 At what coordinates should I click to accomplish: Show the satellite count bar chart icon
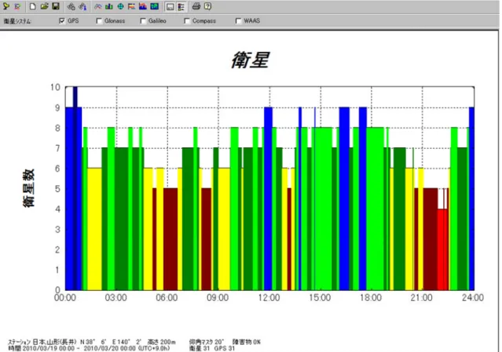click(x=109, y=6)
